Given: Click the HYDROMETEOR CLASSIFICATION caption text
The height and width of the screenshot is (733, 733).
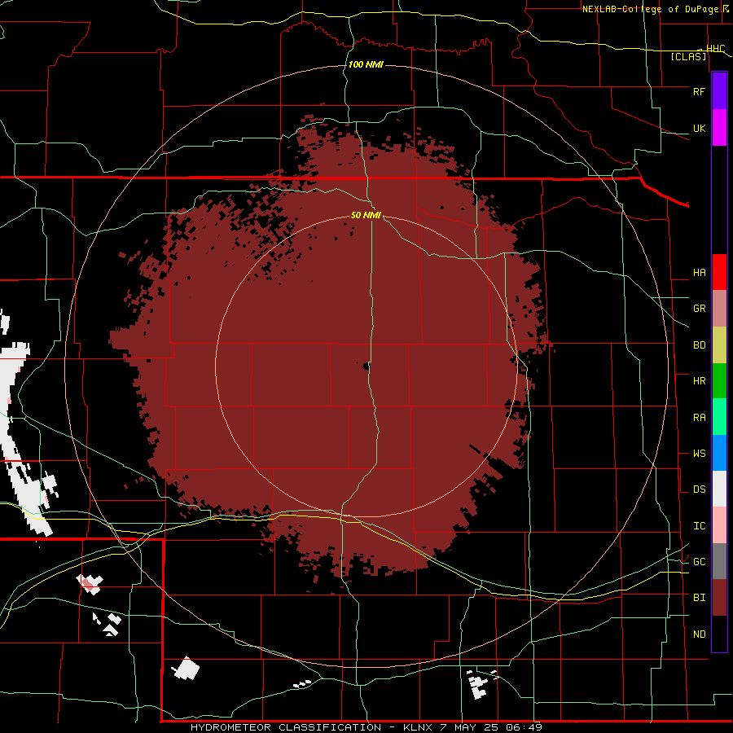Looking at the screenshot, I should tap(286, 727).
